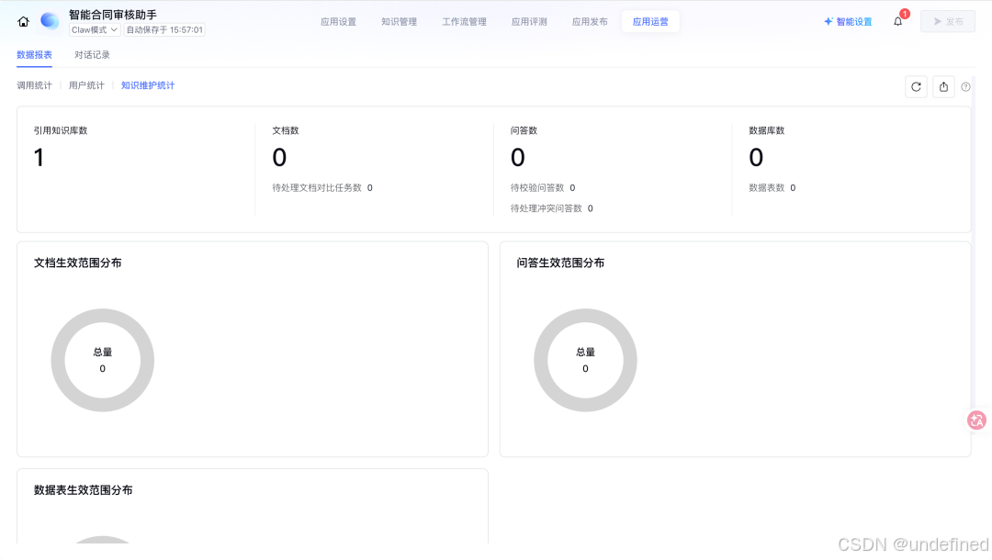
Task: Open the help question-mark icon
Action: pyautogui.click(x=965, y=87)
